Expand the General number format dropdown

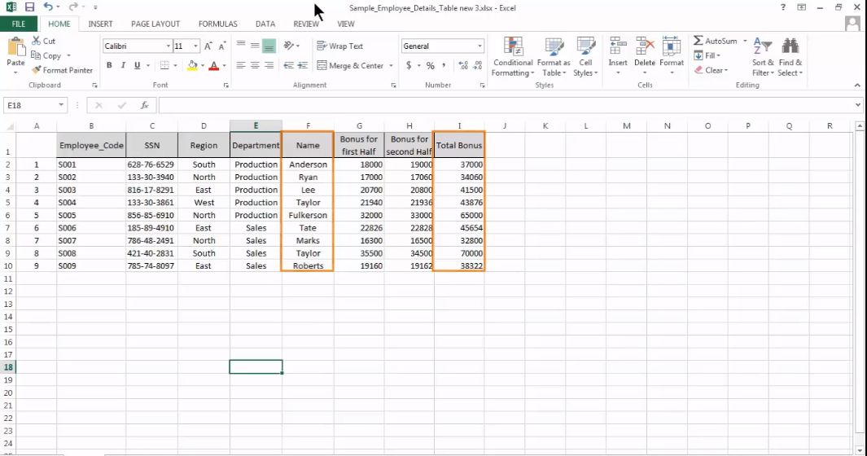point(479,46)
